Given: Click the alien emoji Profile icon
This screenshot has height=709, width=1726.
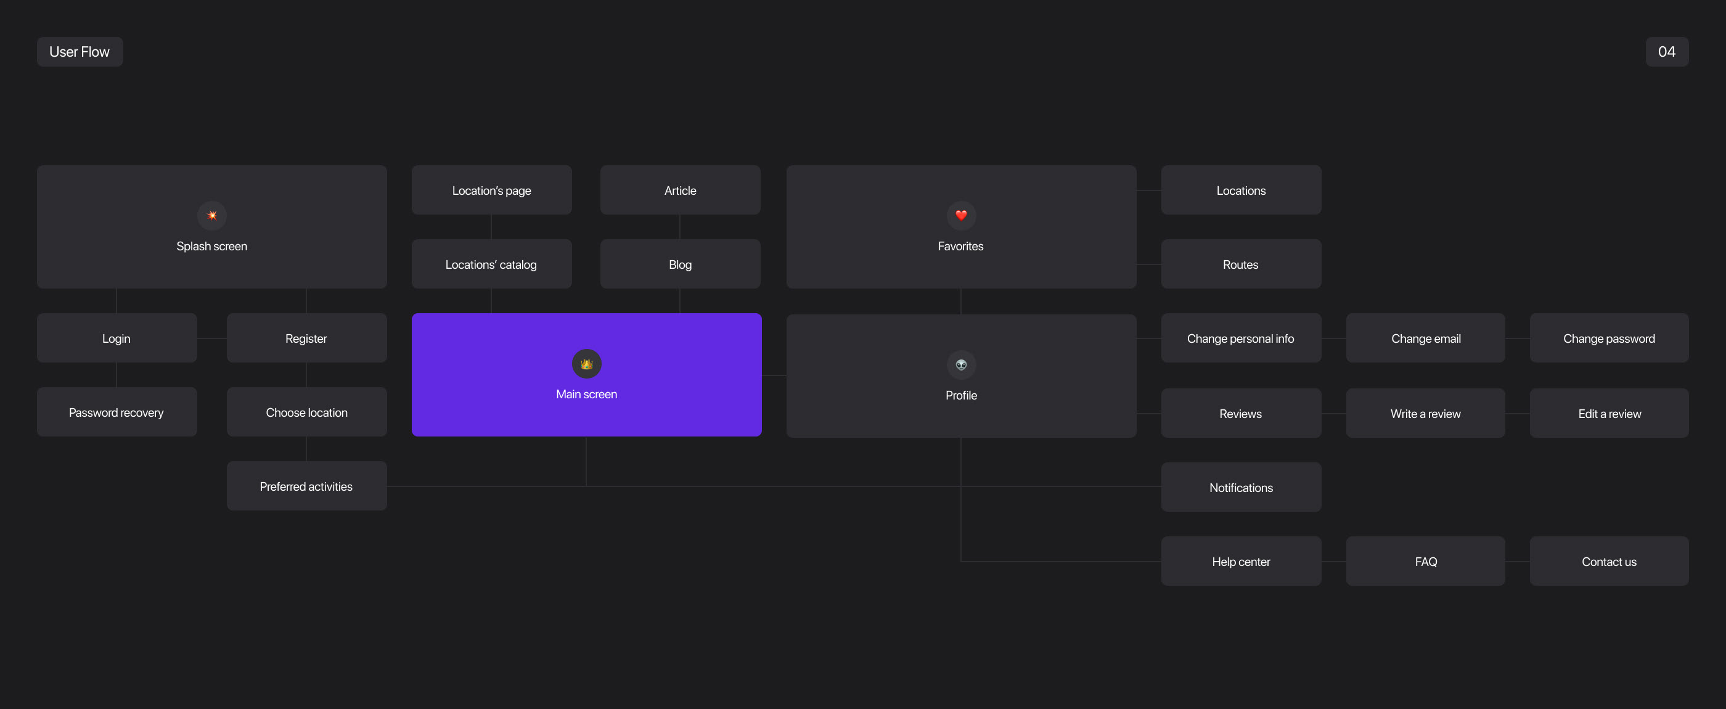Looking at the screenshot, I should tap(961, 364).
